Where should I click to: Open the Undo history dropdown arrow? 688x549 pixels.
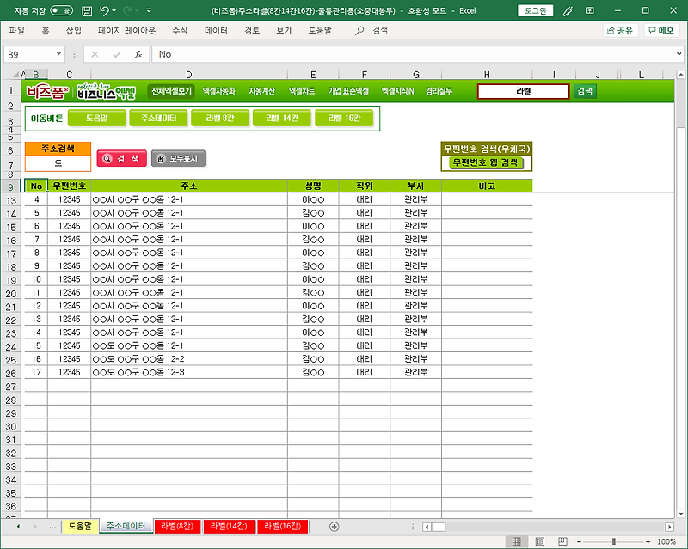click(x=114, y=10)
